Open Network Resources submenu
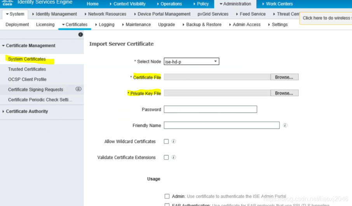The width and height of the screenshot is (352, 206). tap(106, 14)
